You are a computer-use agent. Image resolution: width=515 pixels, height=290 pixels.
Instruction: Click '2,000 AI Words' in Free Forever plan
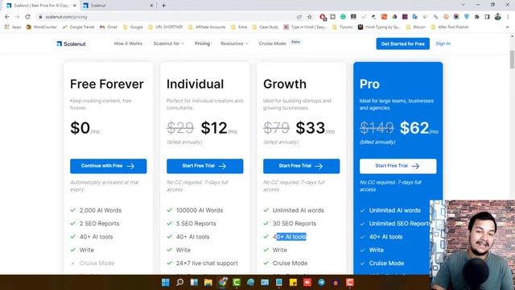[101, 210]
